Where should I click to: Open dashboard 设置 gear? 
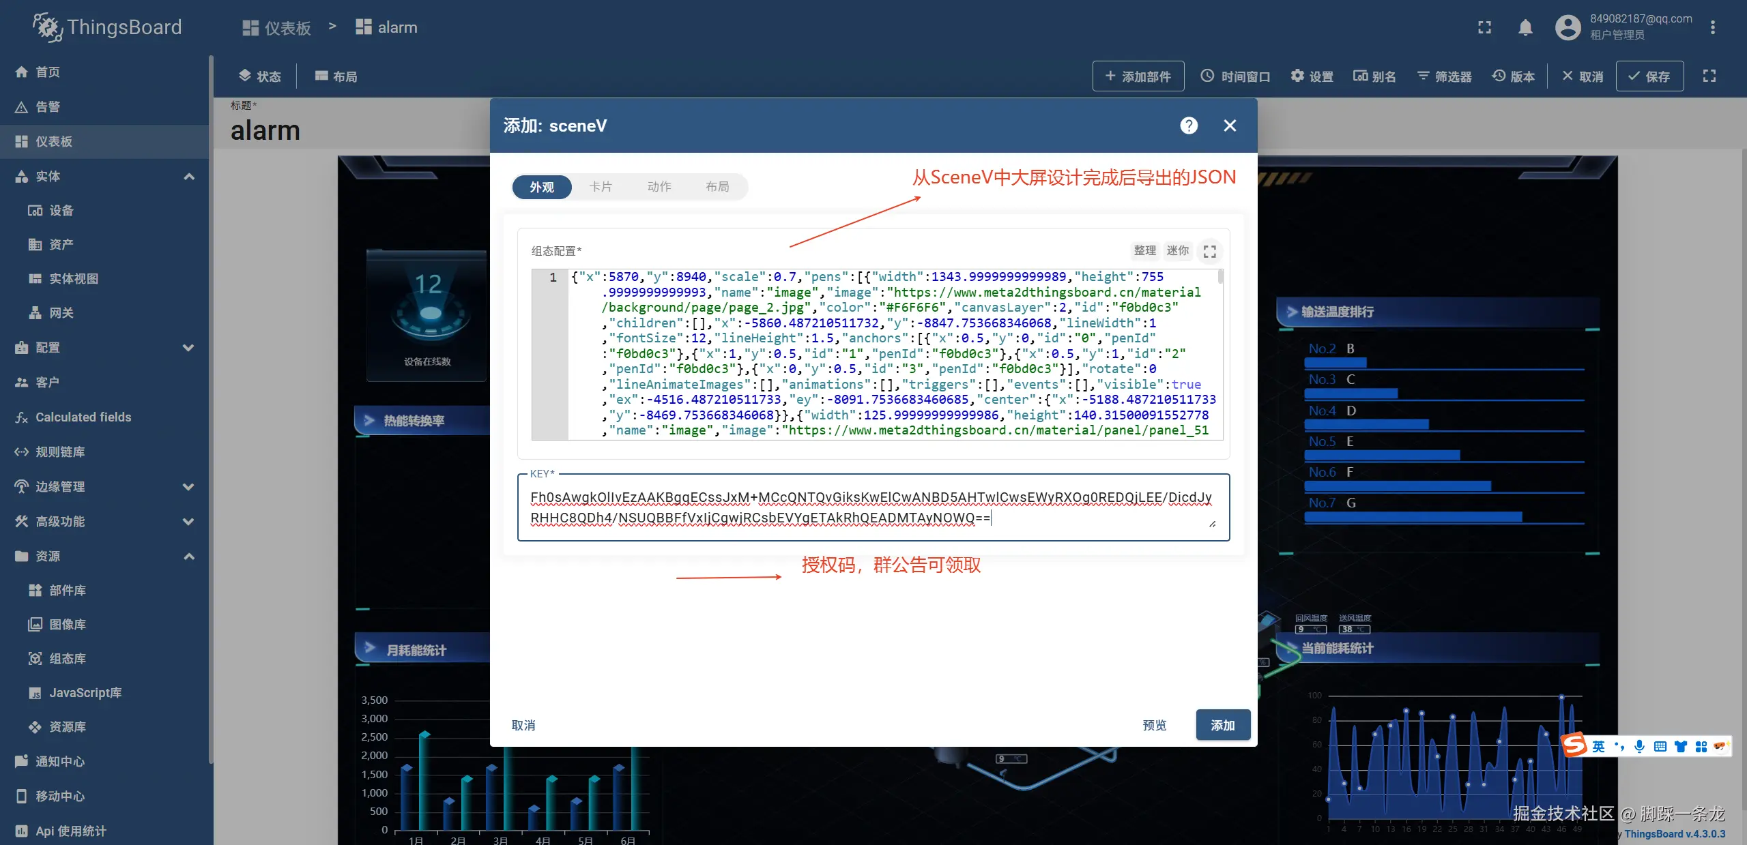click(x=1312, y=76)
